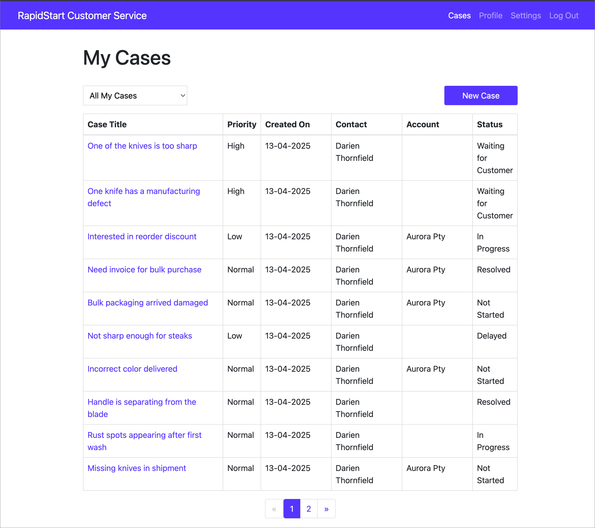Go to pagination page 2

point(308,509)
